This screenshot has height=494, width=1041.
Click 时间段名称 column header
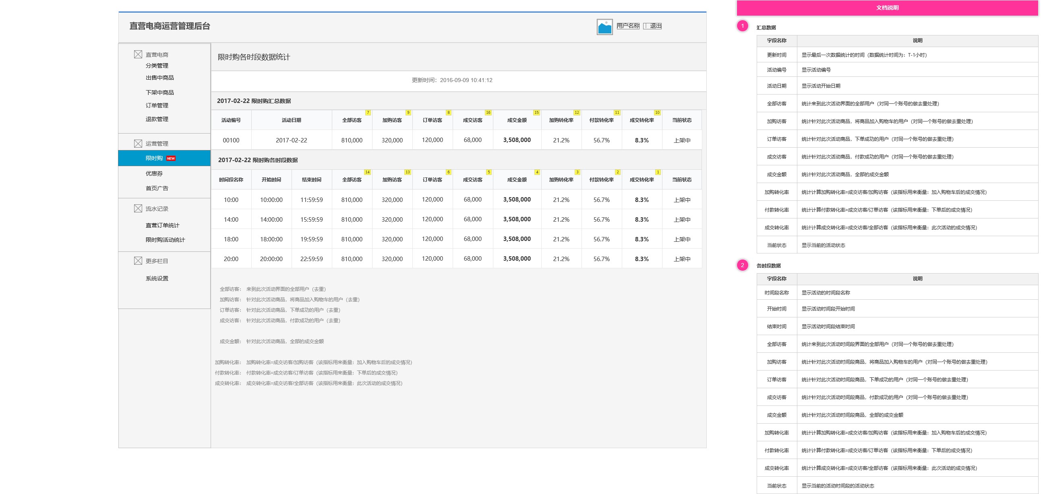231,180
